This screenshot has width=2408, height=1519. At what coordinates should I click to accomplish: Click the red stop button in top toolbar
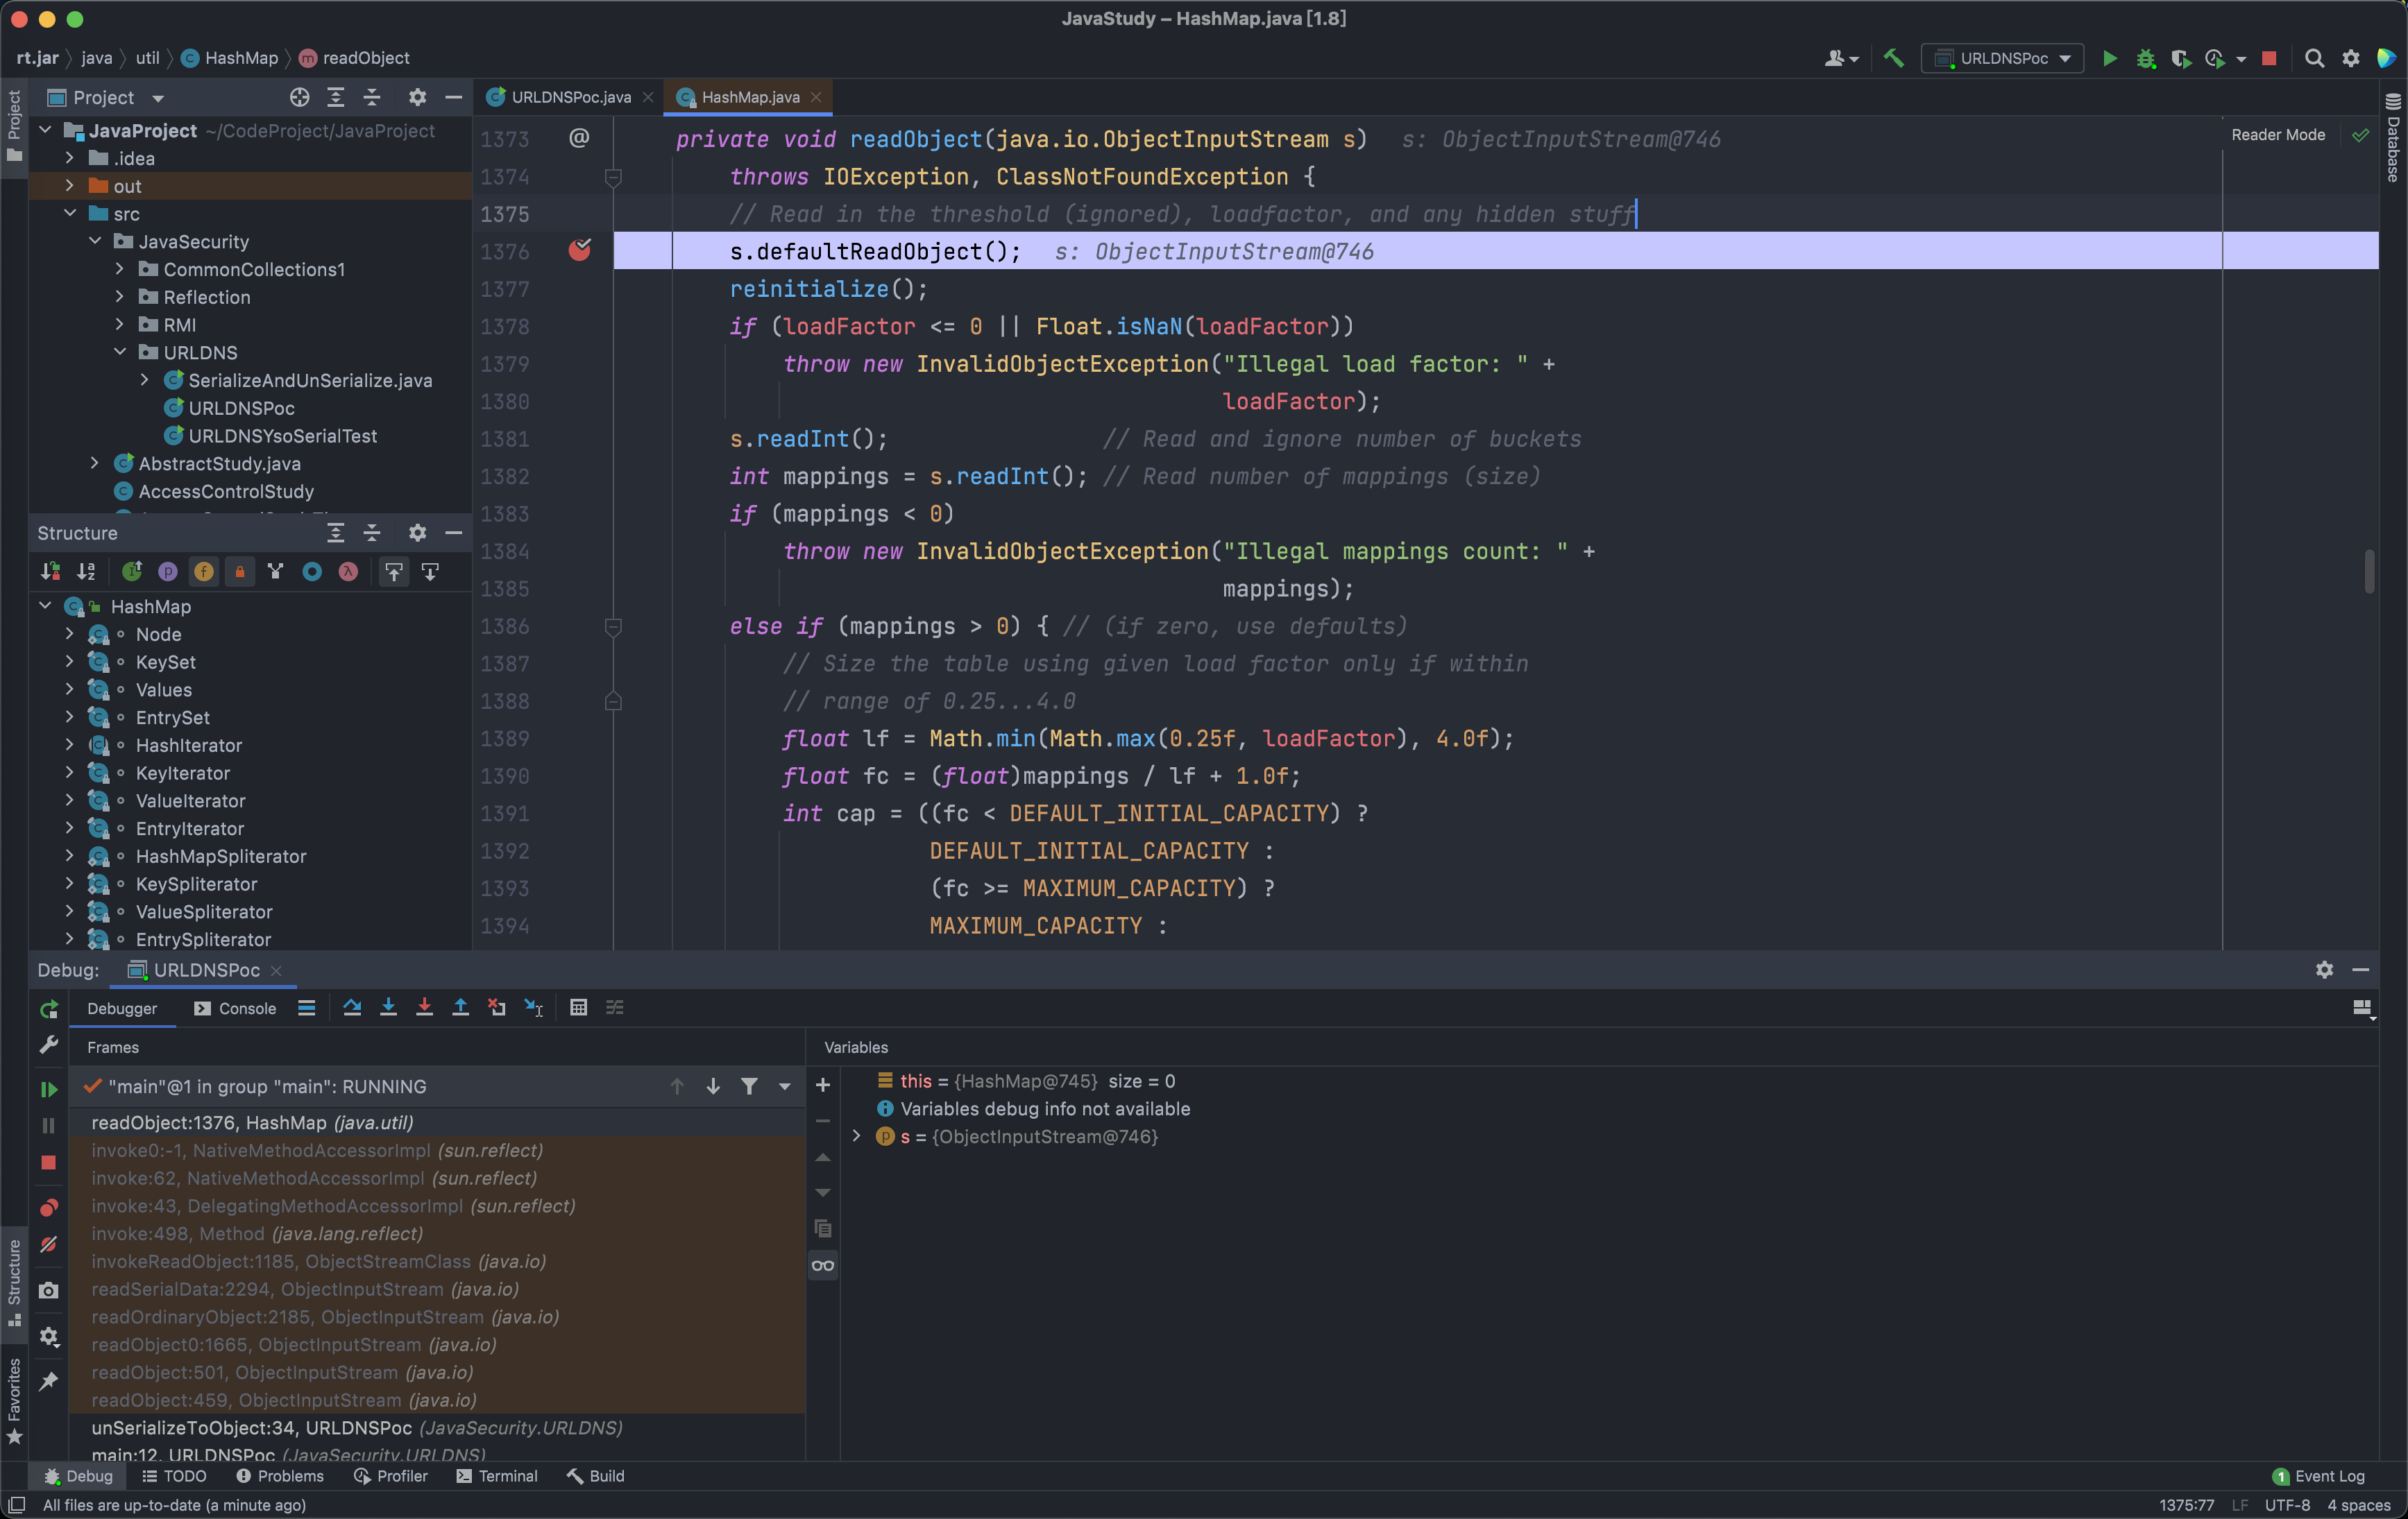[2269, 58]
